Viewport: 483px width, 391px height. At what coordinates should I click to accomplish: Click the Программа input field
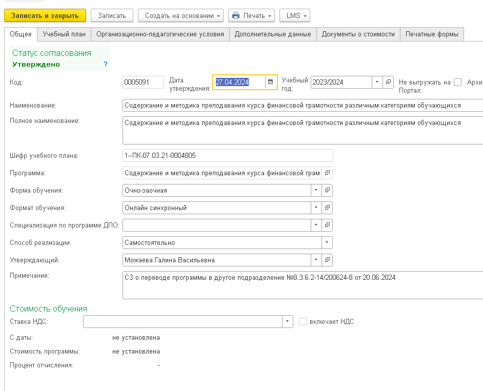point(222,173)
